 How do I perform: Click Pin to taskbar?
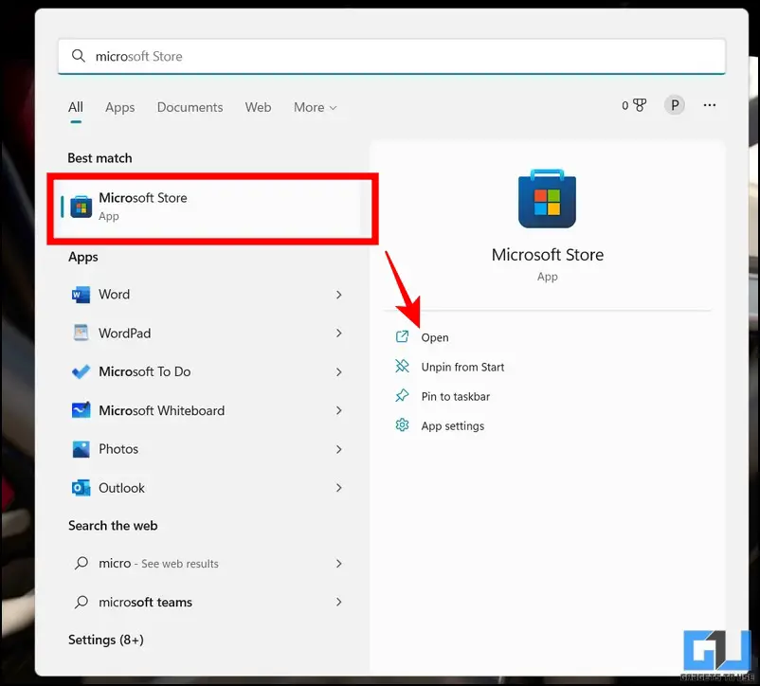456,396
